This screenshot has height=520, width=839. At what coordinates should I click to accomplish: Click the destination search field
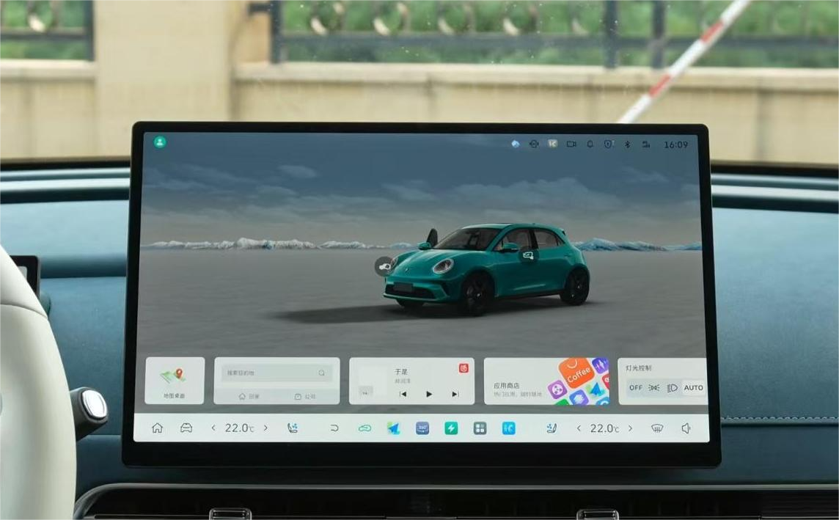point(276,373)
